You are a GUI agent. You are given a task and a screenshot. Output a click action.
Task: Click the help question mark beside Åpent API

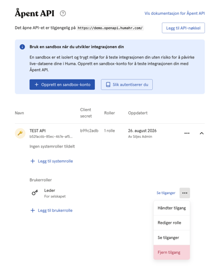click(63, 14)
